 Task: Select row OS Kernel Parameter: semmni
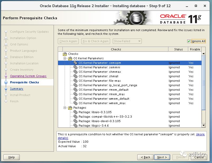[130, 67]
